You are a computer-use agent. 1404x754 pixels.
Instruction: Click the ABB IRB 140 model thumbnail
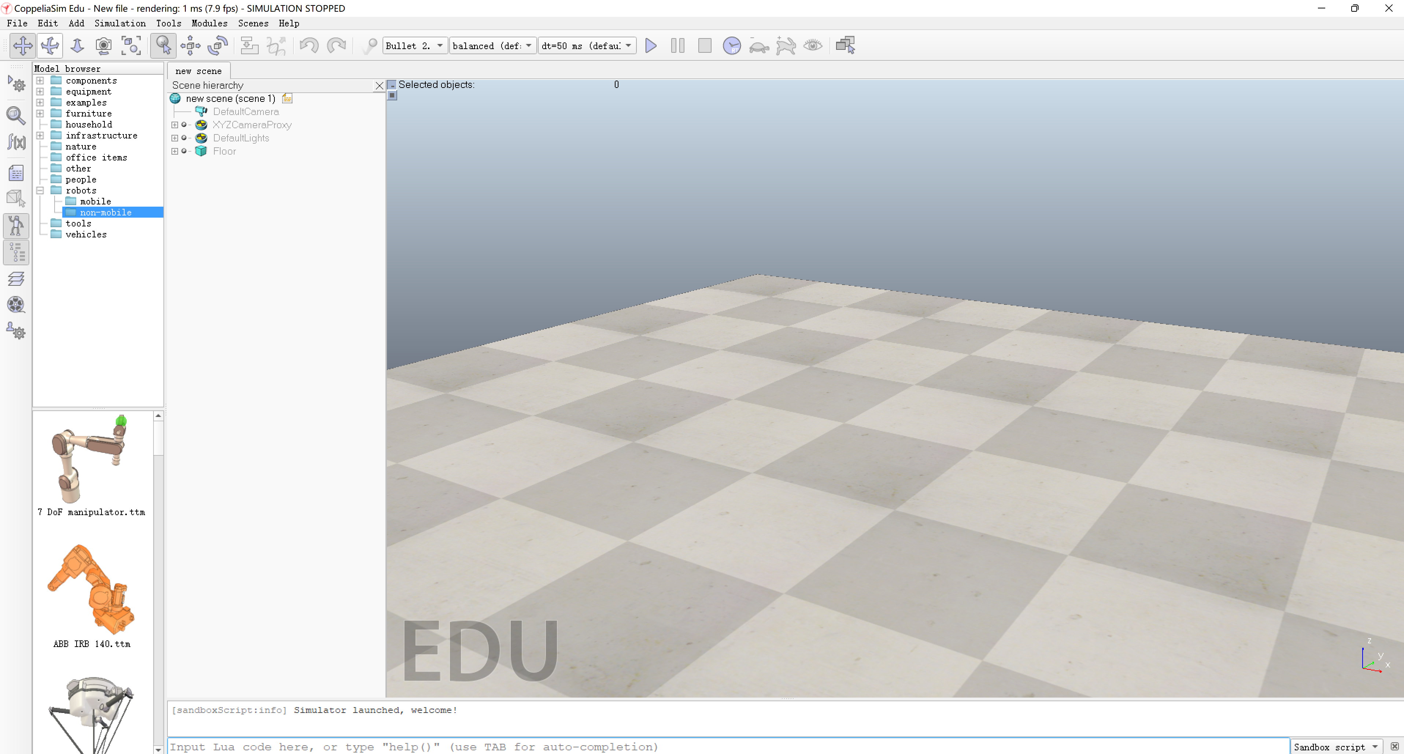point(92,589)
